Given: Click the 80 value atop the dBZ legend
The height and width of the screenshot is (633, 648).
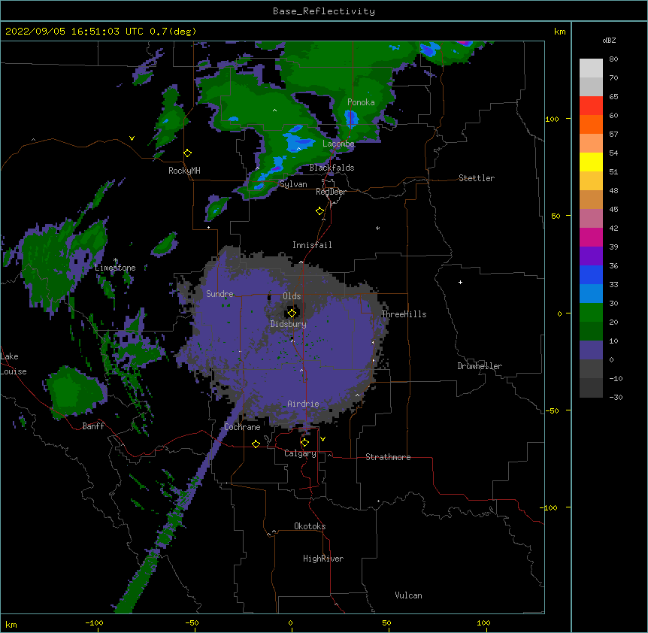Looking at the screenshot, I should pos(613,59).
